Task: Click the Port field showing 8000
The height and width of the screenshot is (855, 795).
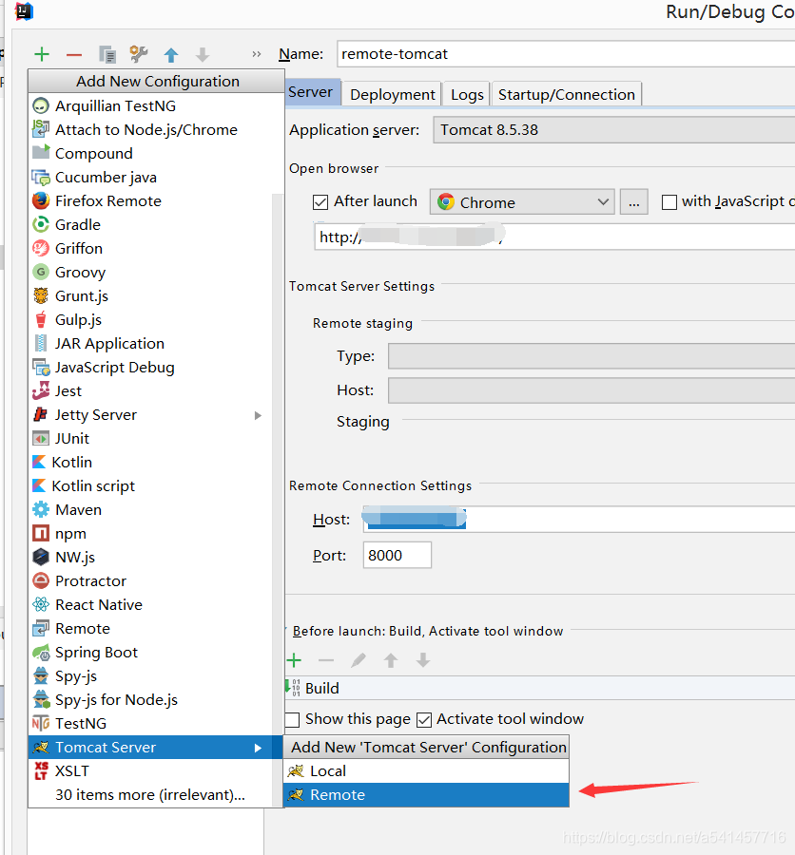Action: click(397, 555)
